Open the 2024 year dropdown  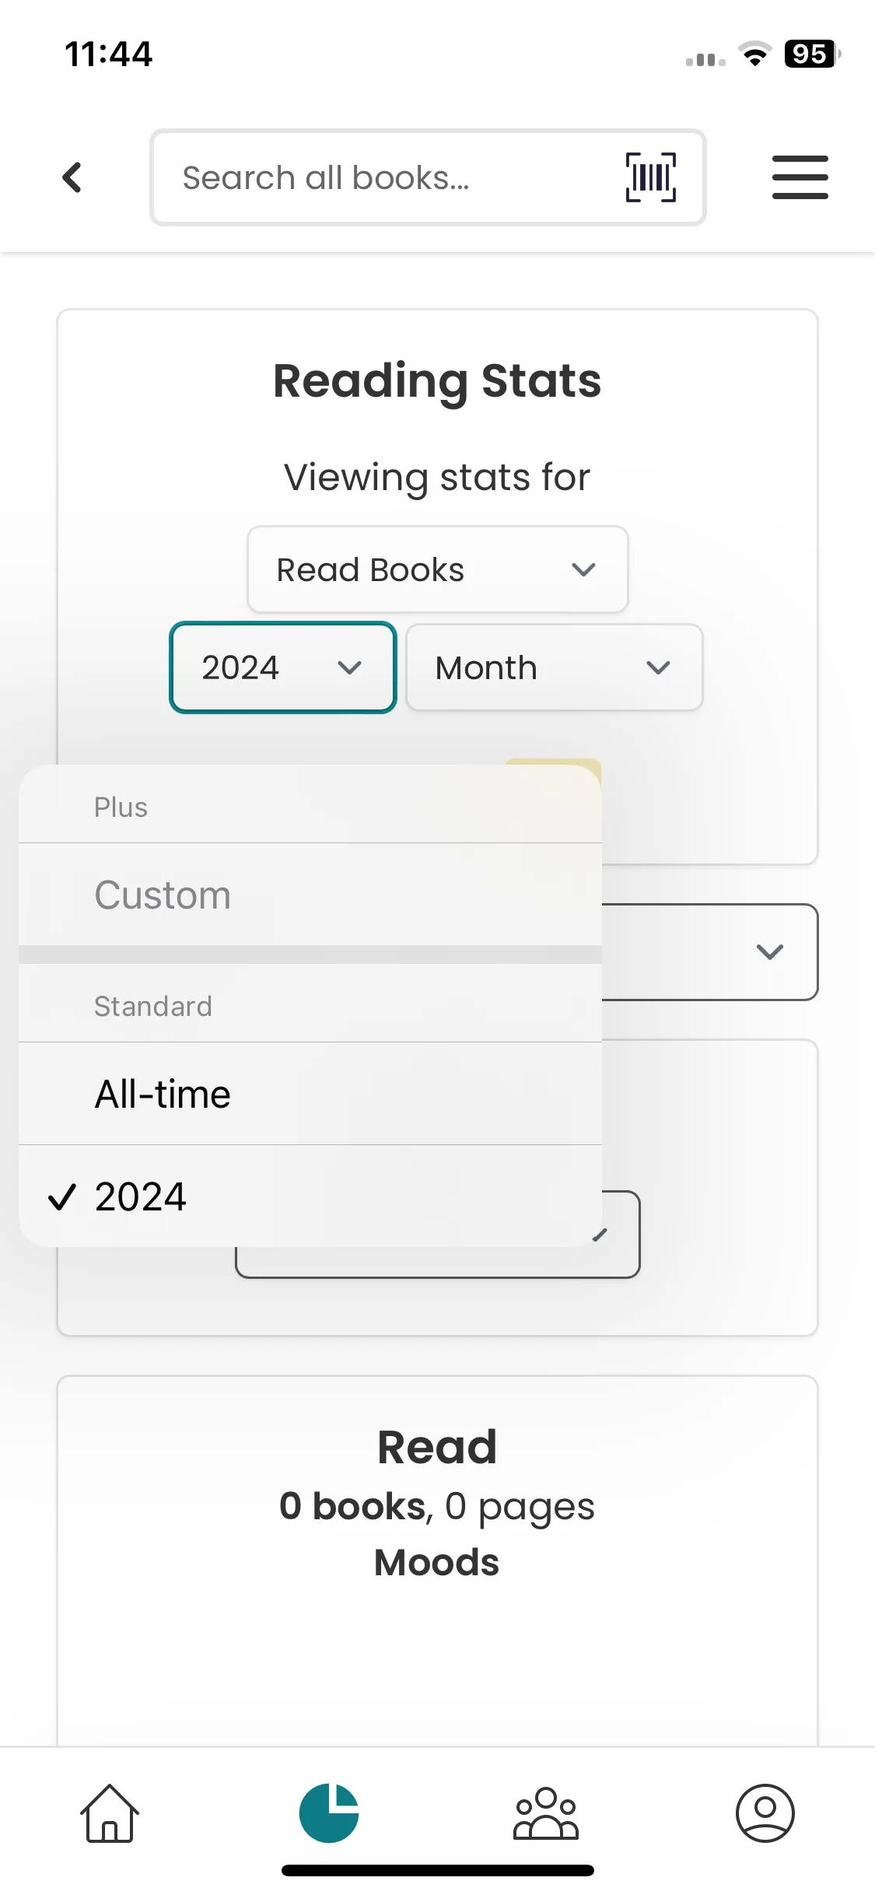283,667
